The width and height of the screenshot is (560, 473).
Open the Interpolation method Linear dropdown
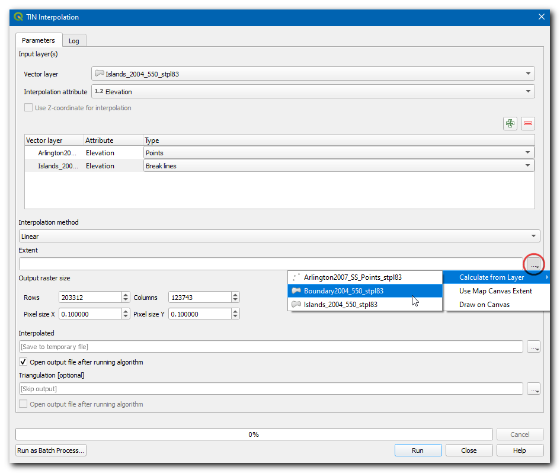click(279, 237)
